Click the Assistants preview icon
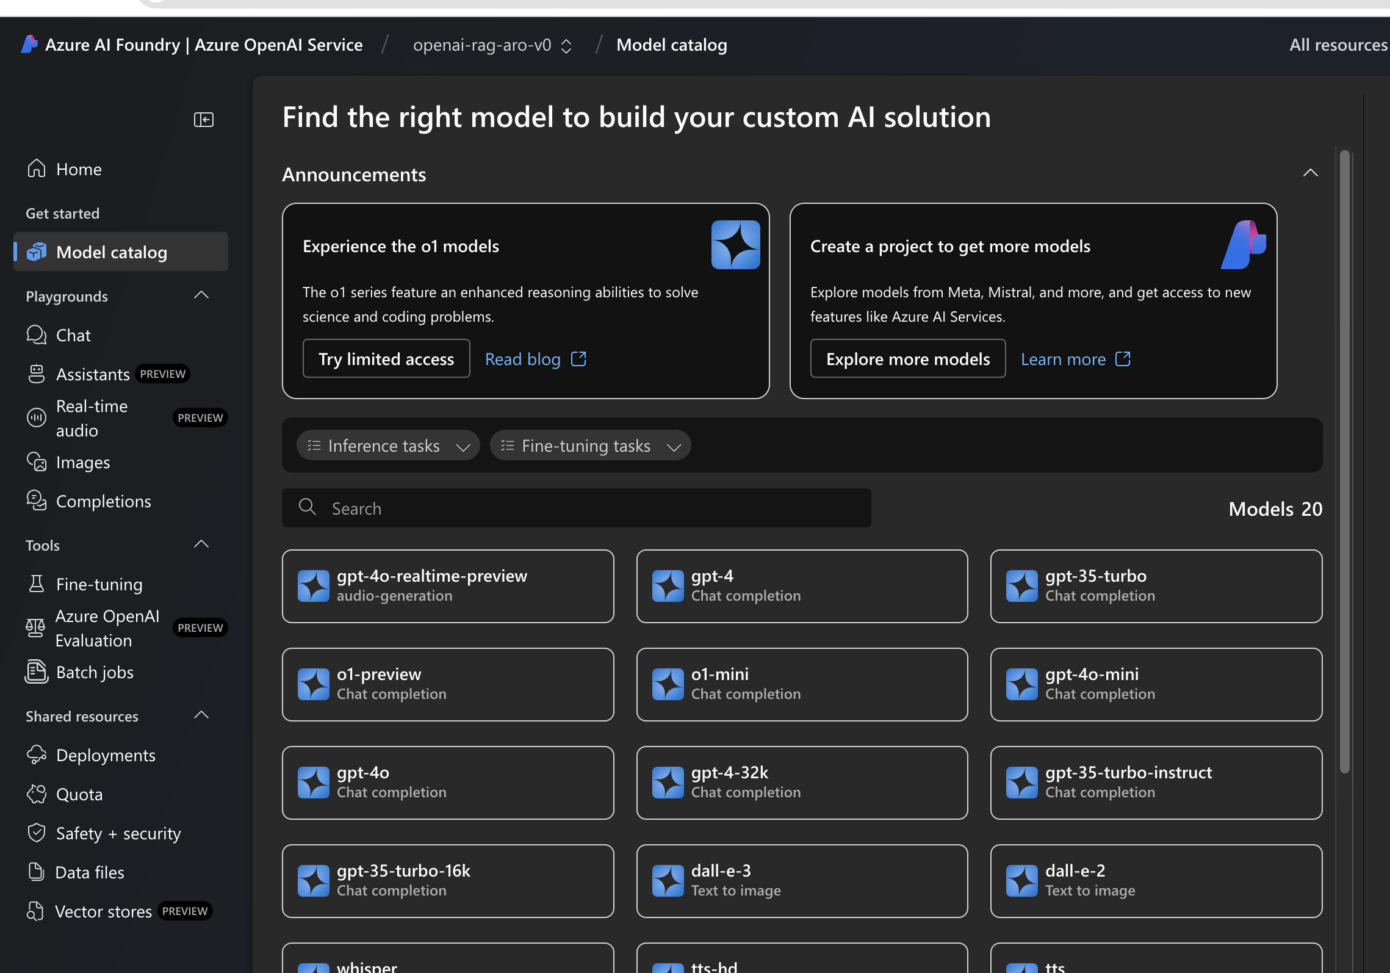This screenshot has height=973, width=1390. pyautogui.click(x=37, y=374)
